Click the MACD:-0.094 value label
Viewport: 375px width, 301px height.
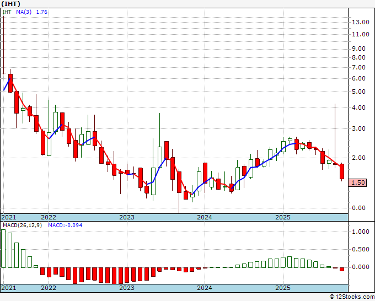tap(65, 225)
